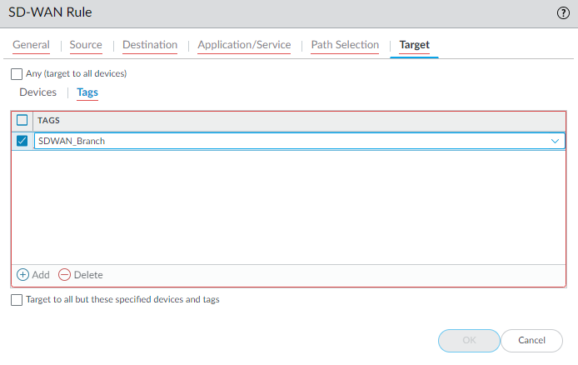
Task: Open the Source tab
Action: pos(86,45)
